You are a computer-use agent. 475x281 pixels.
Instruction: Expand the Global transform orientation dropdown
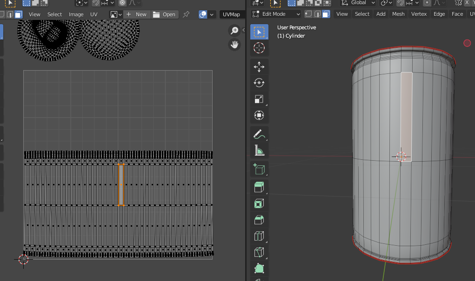[x=357, y=3]
